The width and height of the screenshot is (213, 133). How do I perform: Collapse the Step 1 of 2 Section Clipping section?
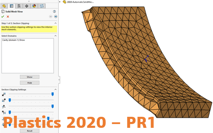55,23
